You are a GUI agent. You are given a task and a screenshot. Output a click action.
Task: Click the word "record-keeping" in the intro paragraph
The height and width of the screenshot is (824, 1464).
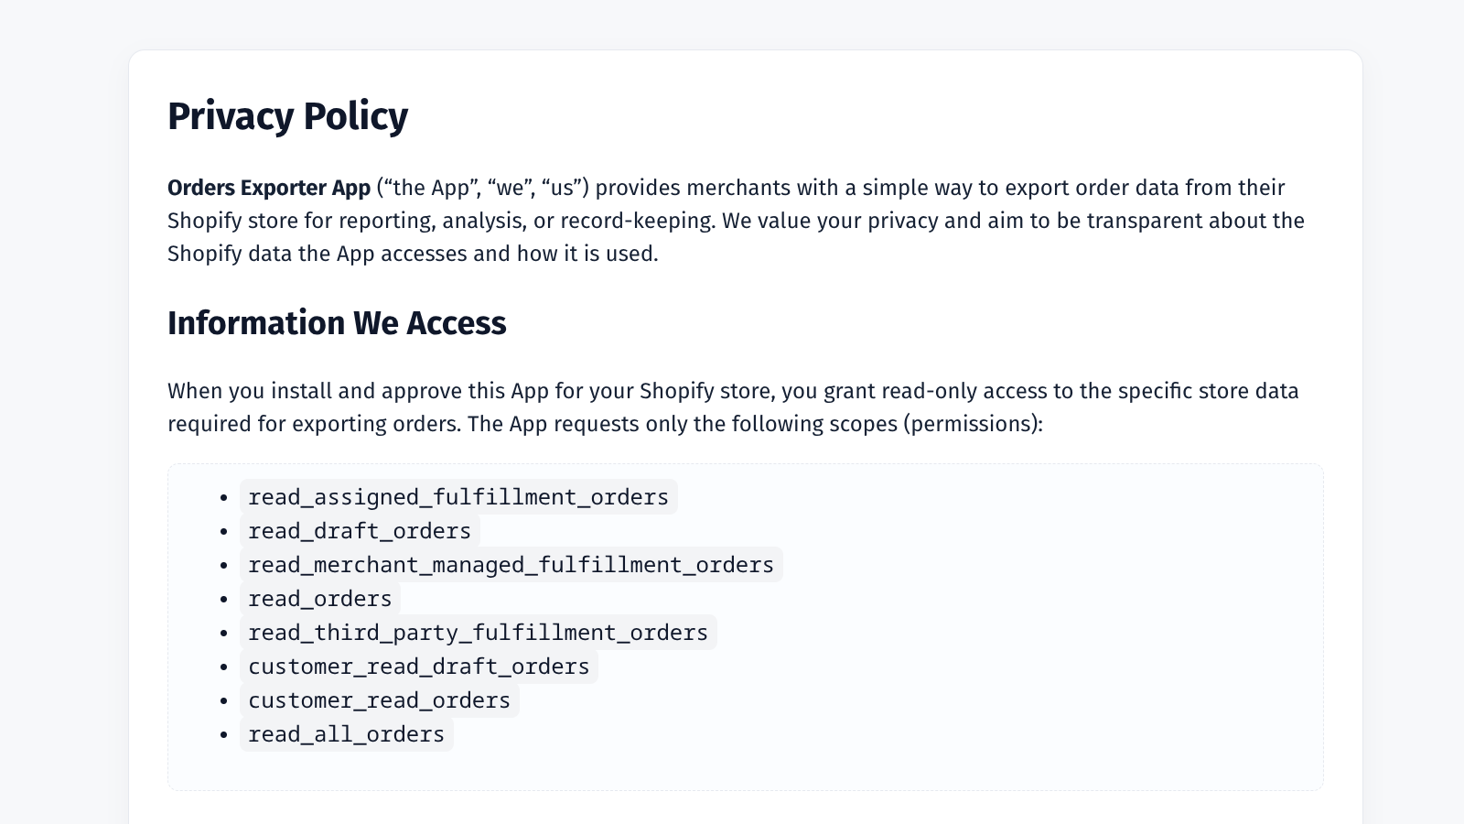click(636, 221)
